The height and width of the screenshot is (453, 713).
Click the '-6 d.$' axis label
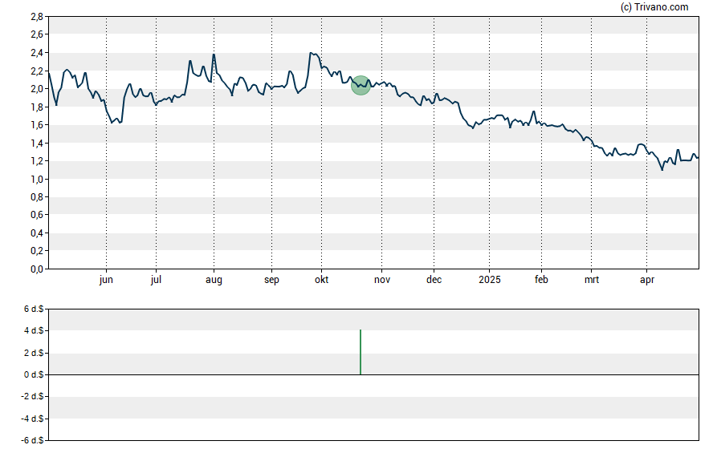(x=32, y=440)
